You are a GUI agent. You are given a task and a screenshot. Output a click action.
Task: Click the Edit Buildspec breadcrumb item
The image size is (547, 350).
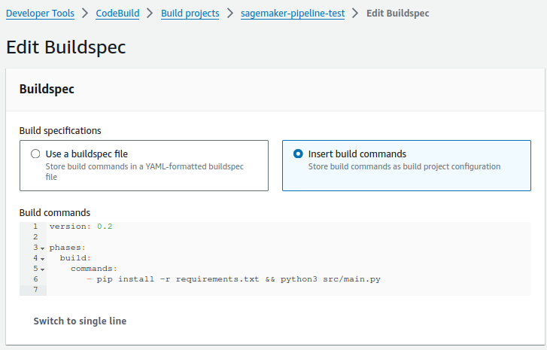[409, 14]
